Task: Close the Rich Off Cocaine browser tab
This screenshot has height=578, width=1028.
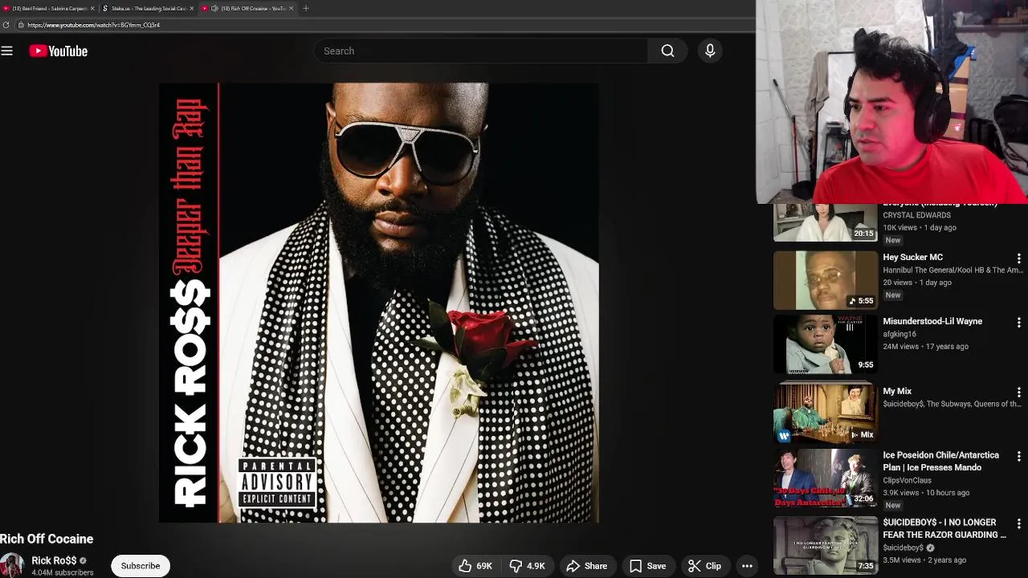Action: (291, 8)
